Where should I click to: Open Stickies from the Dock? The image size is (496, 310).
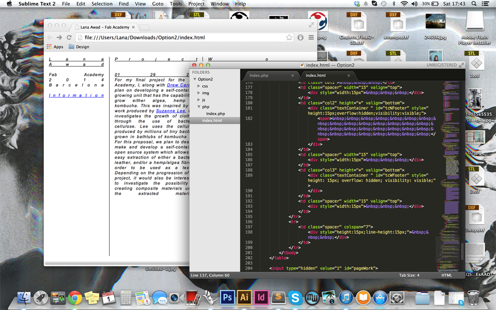point(91,298)
